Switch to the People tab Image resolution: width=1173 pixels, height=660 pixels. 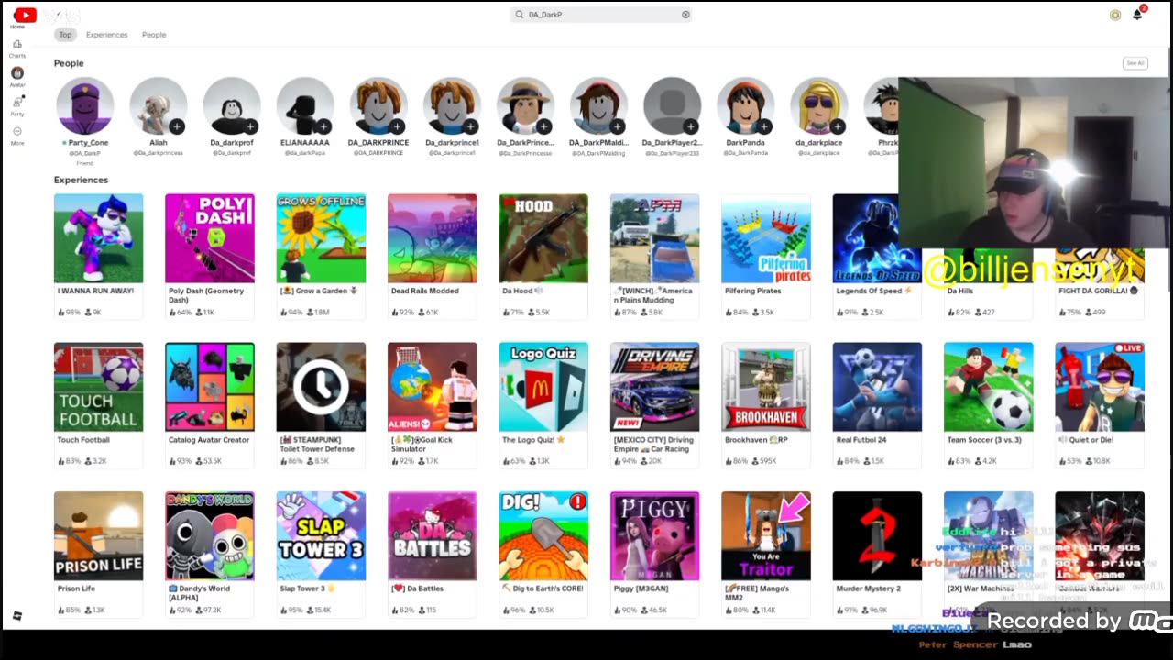(x=154, y=35)
